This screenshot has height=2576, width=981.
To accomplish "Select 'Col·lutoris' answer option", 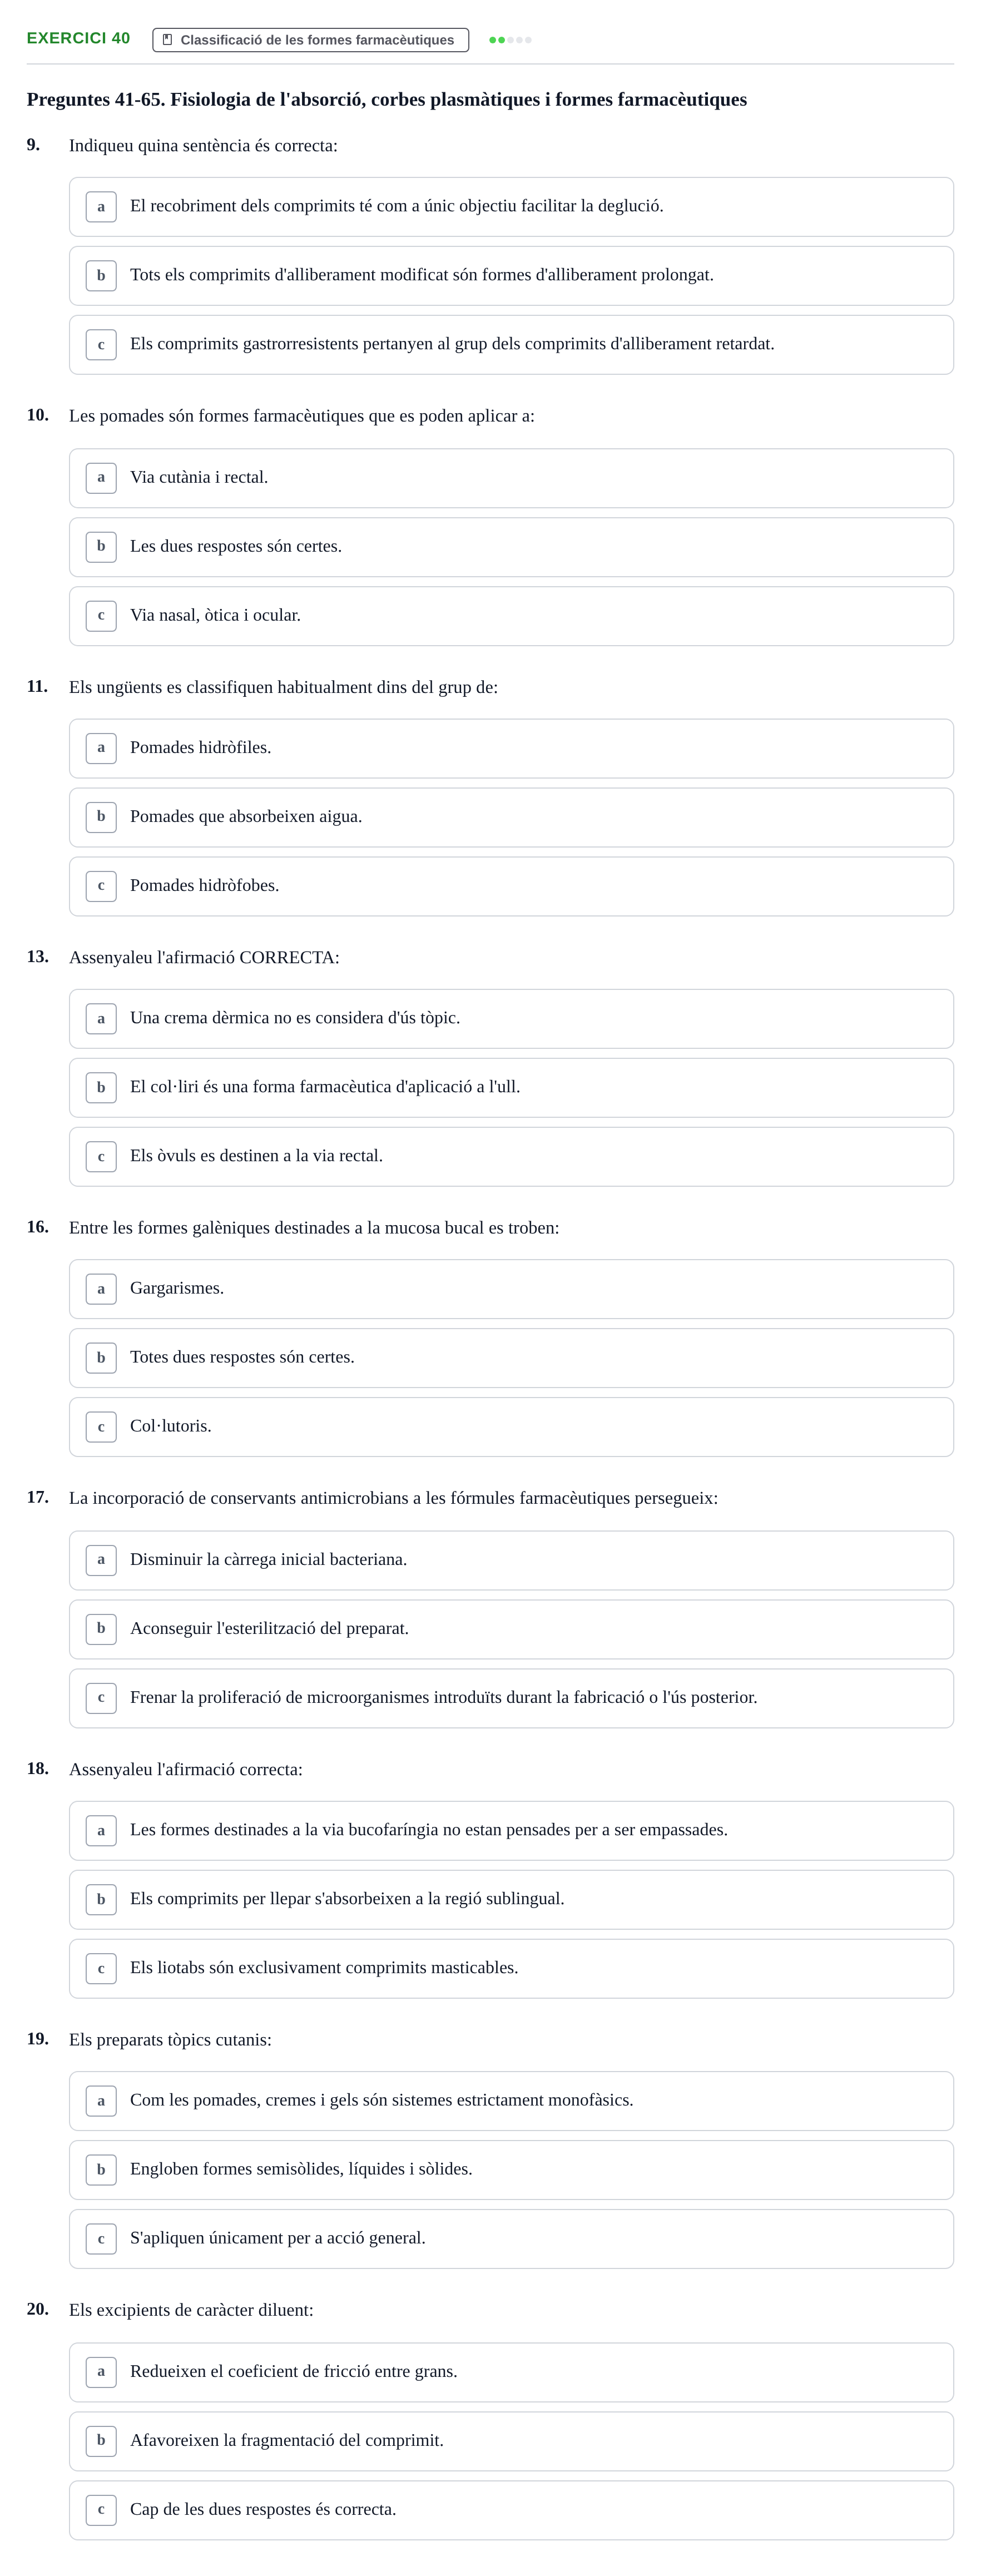I will tap(511, 1427).
